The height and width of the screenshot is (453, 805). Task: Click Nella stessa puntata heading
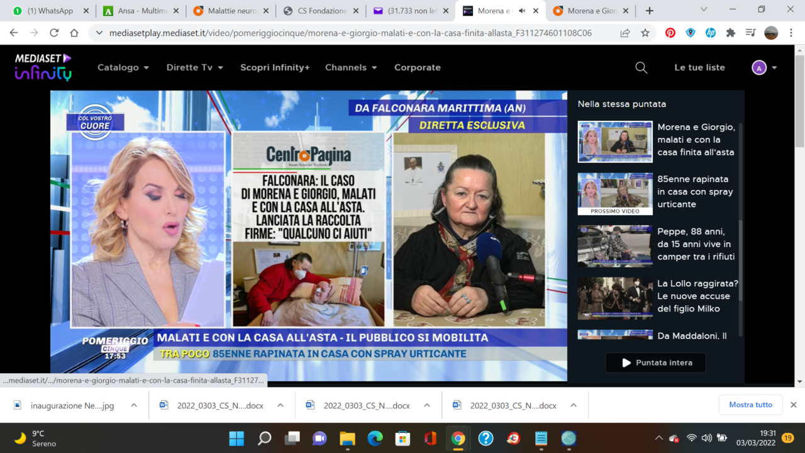pyautogui.click(x=621, y=104)
